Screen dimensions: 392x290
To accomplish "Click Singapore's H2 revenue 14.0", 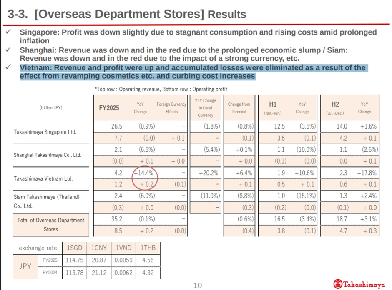I will (342, 126).
